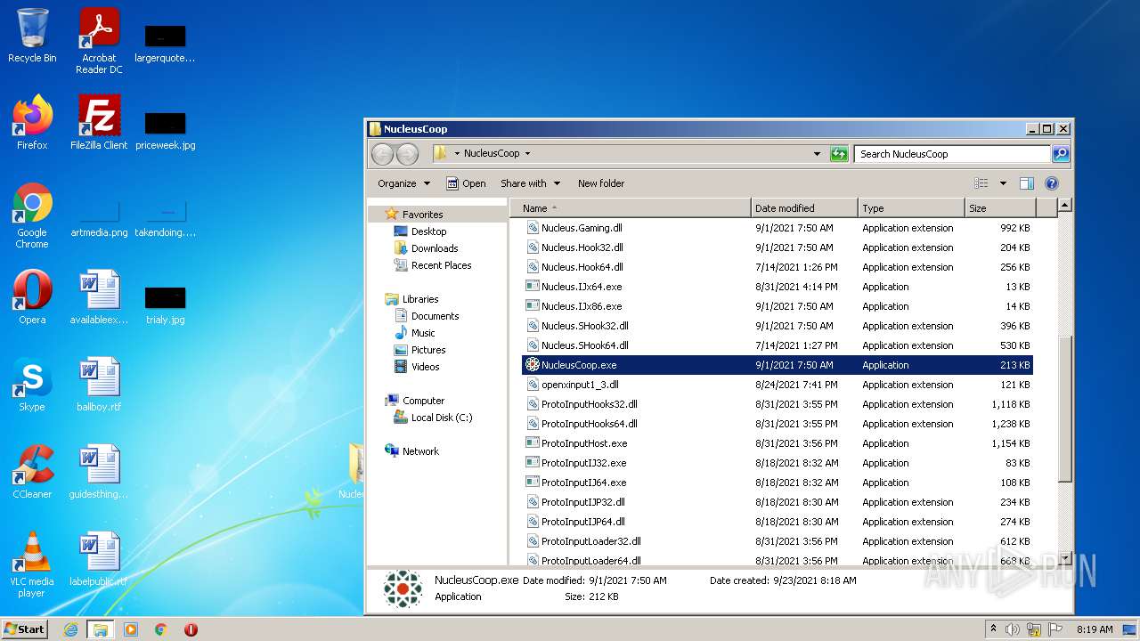This screenshot has height=641, width=1140.
Task: Open Explorer help icon
Action: [1051, 183]
